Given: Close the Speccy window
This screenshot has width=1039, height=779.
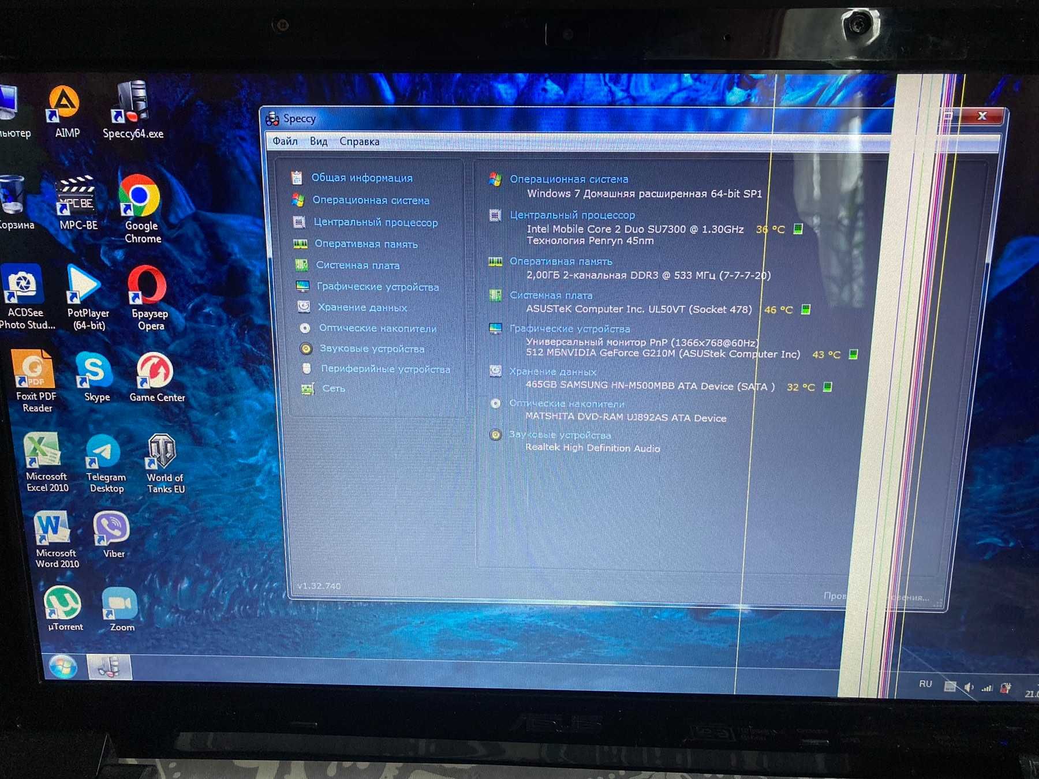Looking at the screenshot, I should pos(982,116).
